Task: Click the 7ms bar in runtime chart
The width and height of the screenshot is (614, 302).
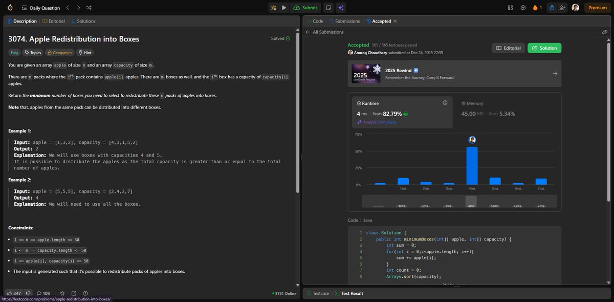Action: [541, 182]
